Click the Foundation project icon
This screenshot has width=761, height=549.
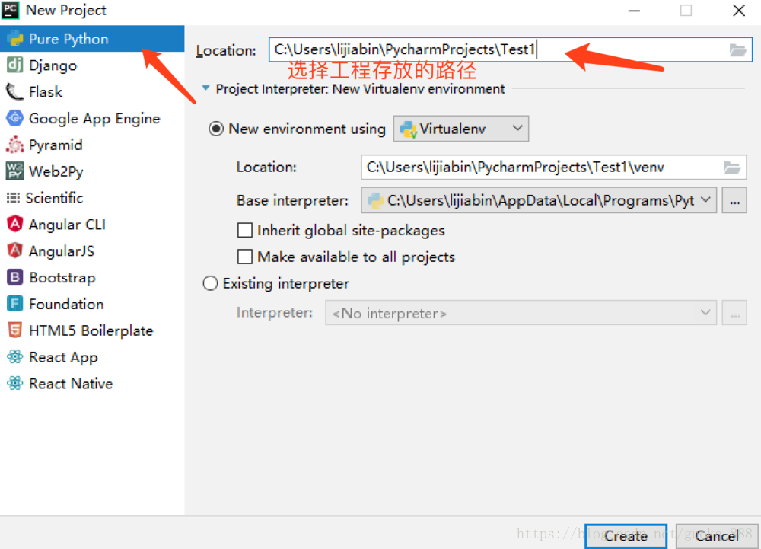14,303
